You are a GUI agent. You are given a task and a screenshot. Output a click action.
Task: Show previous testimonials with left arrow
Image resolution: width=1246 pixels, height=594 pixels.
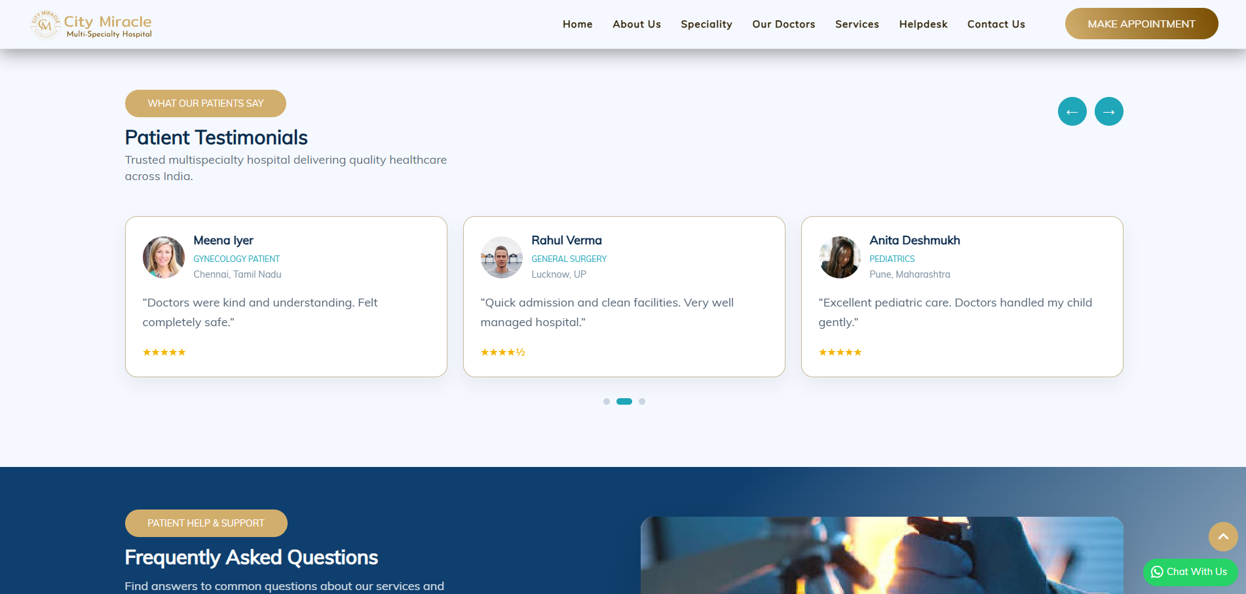(x=1072, y=111)
